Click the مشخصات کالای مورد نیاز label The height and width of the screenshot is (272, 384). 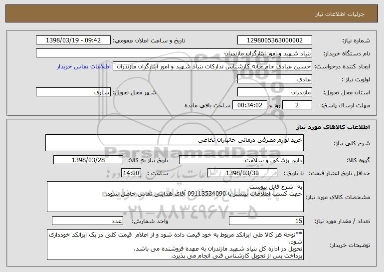tap(338, 197)
